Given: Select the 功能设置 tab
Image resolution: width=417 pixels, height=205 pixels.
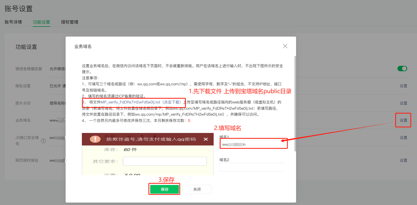Looking at the screenshot, I should [x=41, y=22].
